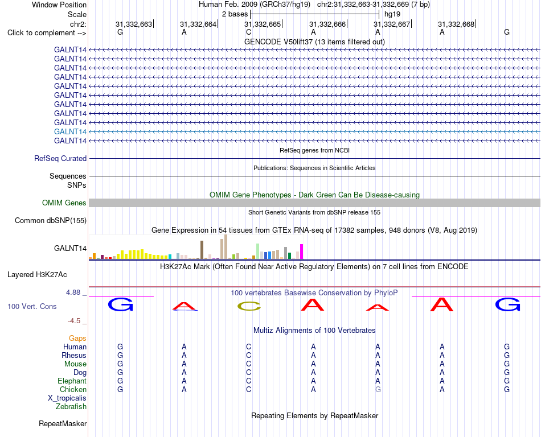Click the Human species label
This screenshot has height=437, width=541.
[75, 347]
